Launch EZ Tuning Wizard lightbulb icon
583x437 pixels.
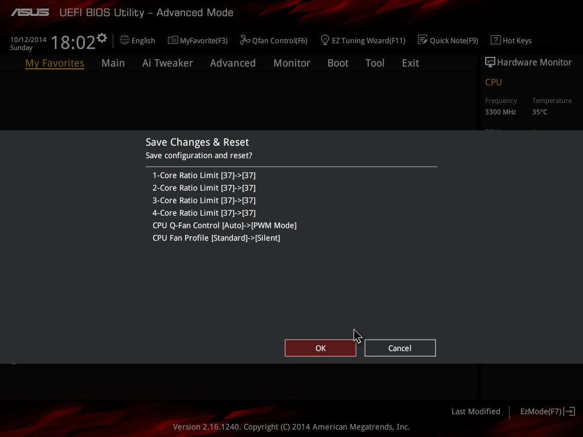325,40
